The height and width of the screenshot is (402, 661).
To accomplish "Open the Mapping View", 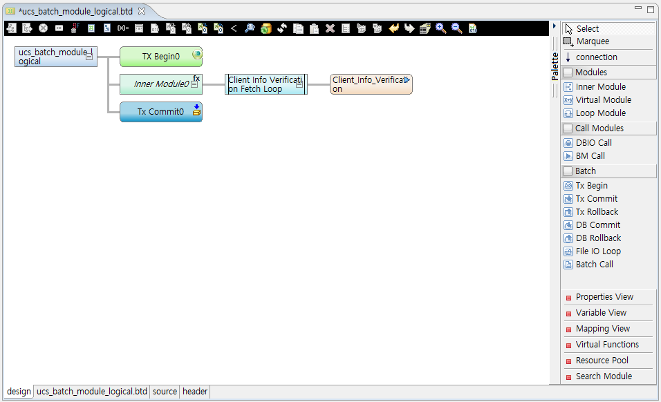I will click(601, 328).
